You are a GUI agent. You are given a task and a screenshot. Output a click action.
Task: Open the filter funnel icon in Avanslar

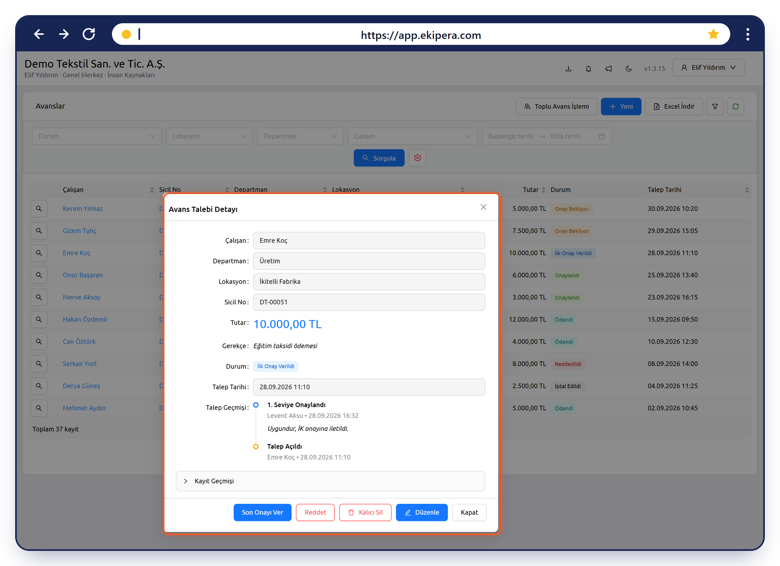click(x=715, y=106)
